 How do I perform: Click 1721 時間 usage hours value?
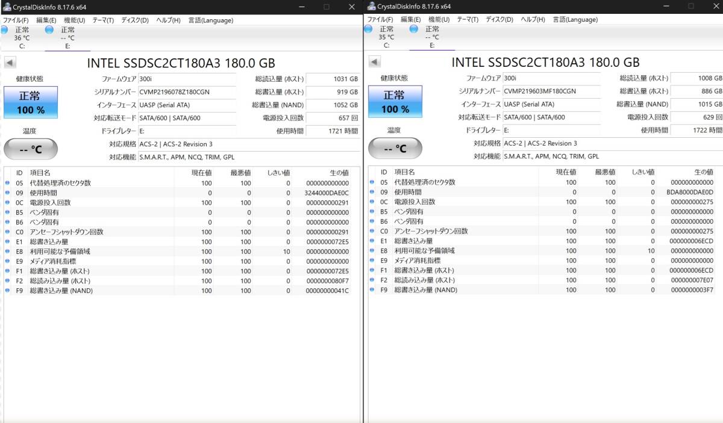tap(333, 131)
